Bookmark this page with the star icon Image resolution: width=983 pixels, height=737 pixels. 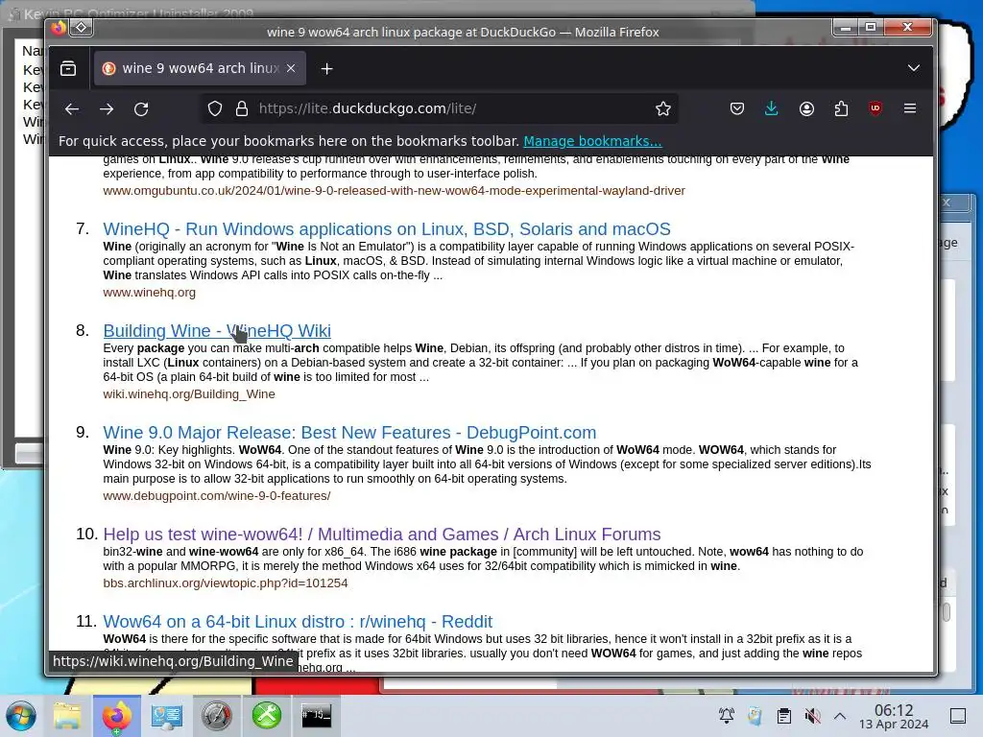pos(663,109)
